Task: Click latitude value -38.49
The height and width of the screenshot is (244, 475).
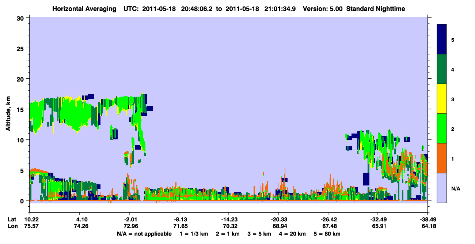Action: point(427,219)
